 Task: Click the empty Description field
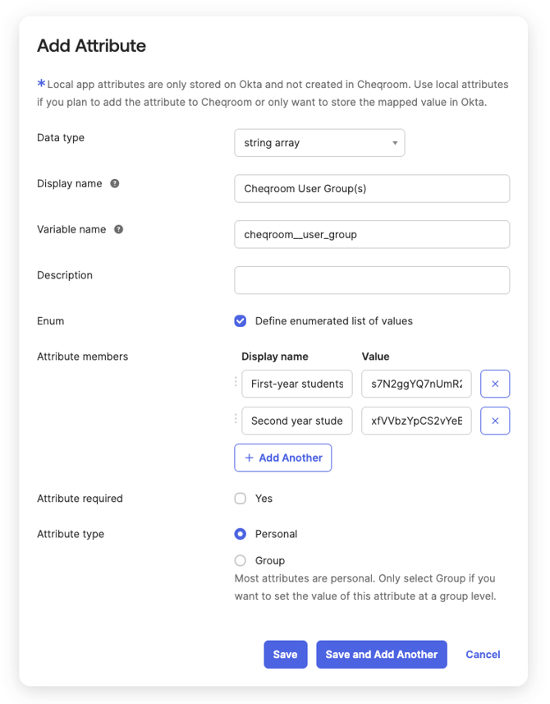(x=371, y=280)
